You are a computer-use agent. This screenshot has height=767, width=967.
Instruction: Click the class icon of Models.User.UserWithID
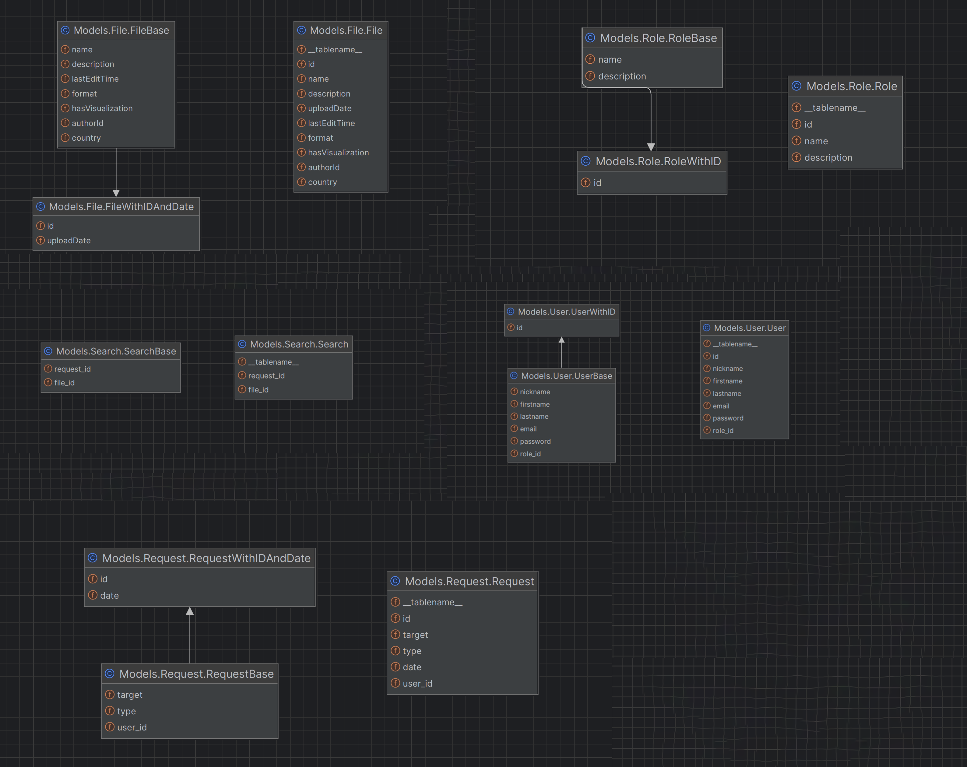pyautogui.click(x=510, y=311)
